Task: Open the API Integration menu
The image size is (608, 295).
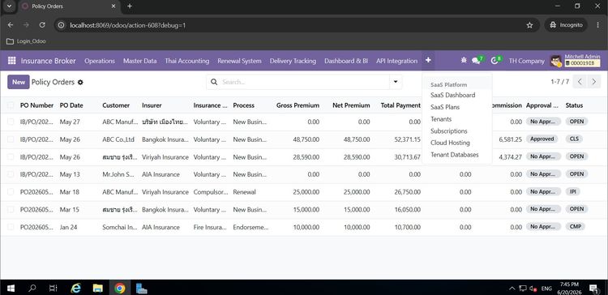Action: coord(396,61)
